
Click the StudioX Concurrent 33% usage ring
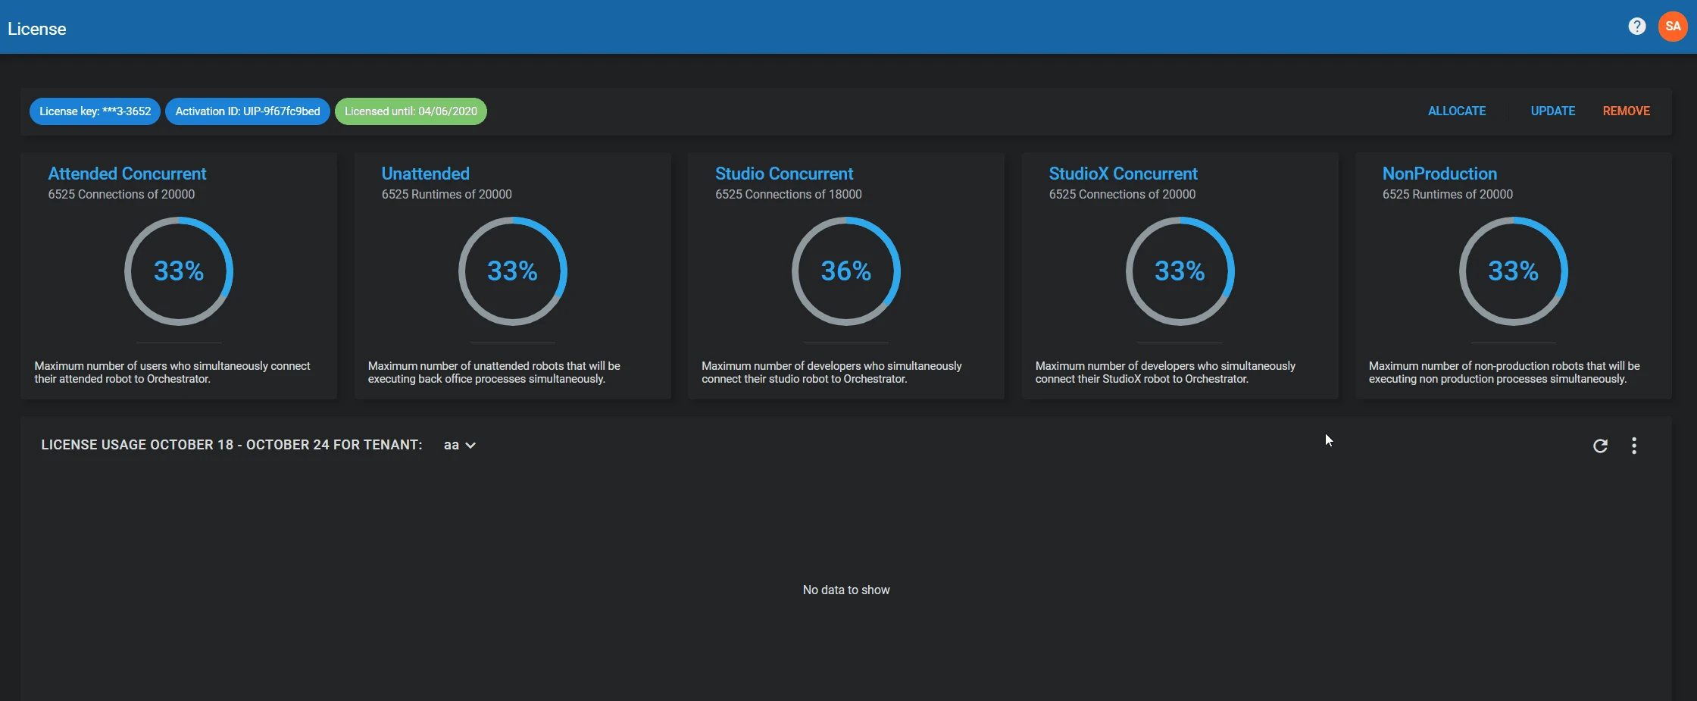[x=1180, y=271]
